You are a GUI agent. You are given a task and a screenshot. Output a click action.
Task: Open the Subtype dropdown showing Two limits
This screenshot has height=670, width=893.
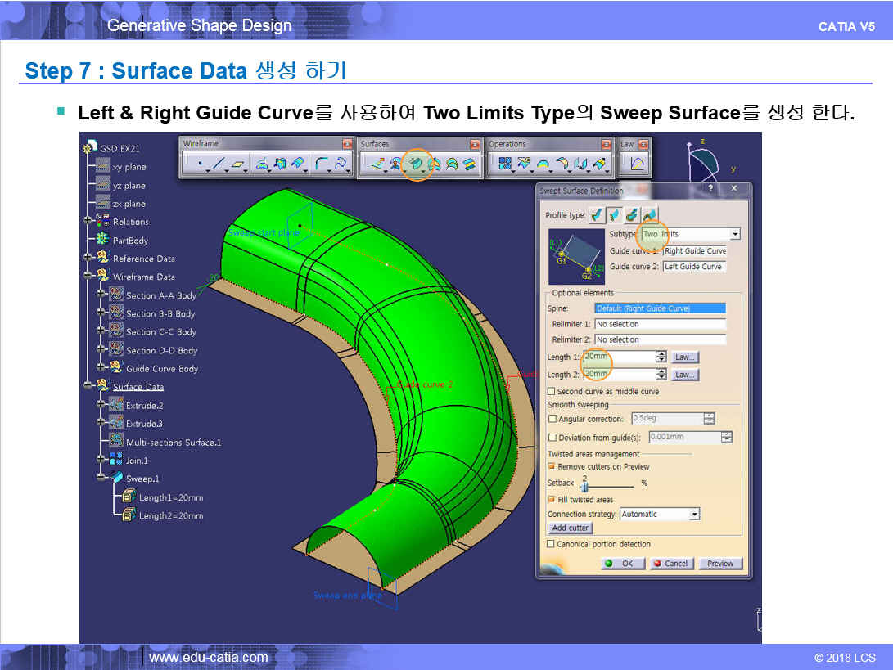tap(734, 234)
